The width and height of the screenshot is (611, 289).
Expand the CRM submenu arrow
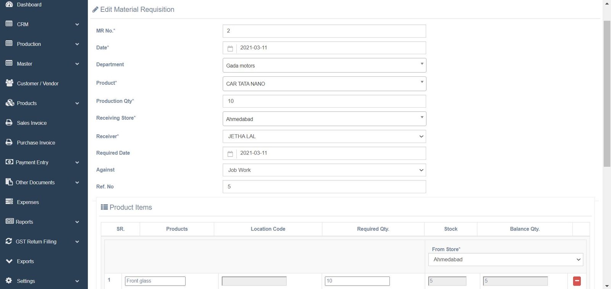click(x=77, y=24)
